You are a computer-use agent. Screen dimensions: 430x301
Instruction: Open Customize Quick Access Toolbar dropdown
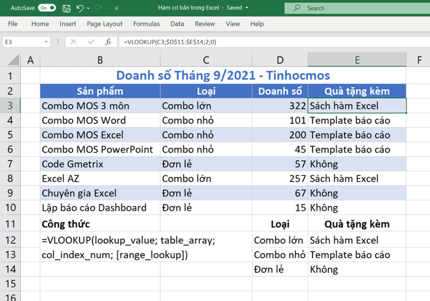(x=117, y=8)
